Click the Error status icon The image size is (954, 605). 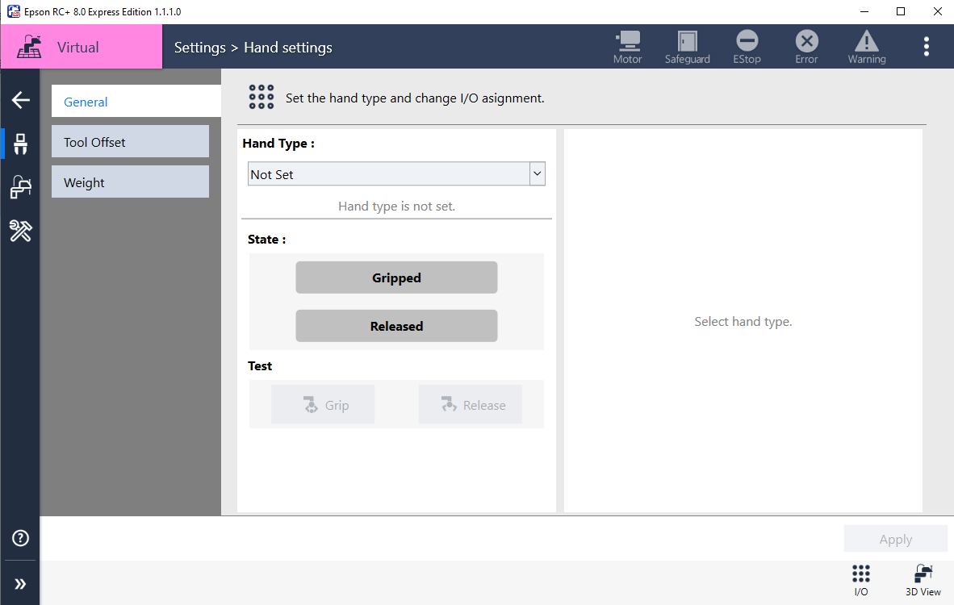pyautogui.click(x=807, y=48)
